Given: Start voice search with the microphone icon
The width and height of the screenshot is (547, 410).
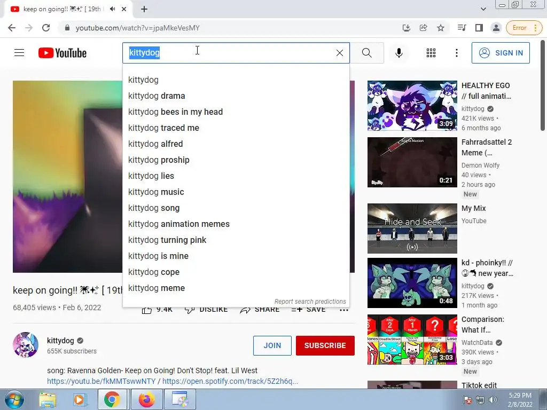Looking at the screenshot, I should pos(398,53).
